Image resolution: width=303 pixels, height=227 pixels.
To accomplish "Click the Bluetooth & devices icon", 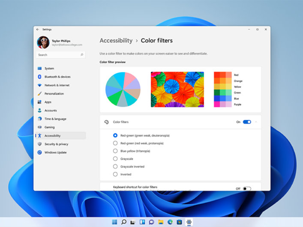I will [39, 77].
